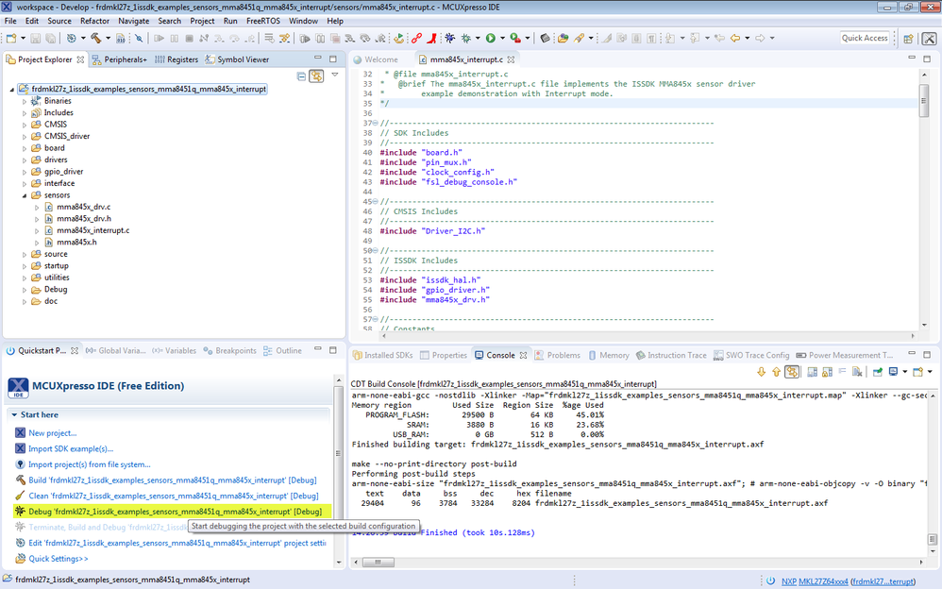Run the application with the green Run icon
942x589 pixels.
point(490,38)
